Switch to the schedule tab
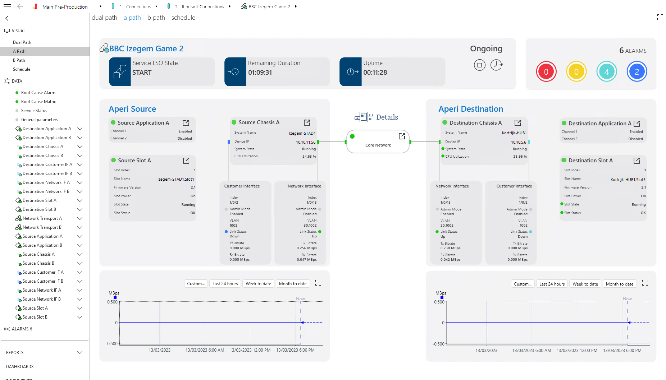Viewport: 666px width, 380px height. coord(183,18)
